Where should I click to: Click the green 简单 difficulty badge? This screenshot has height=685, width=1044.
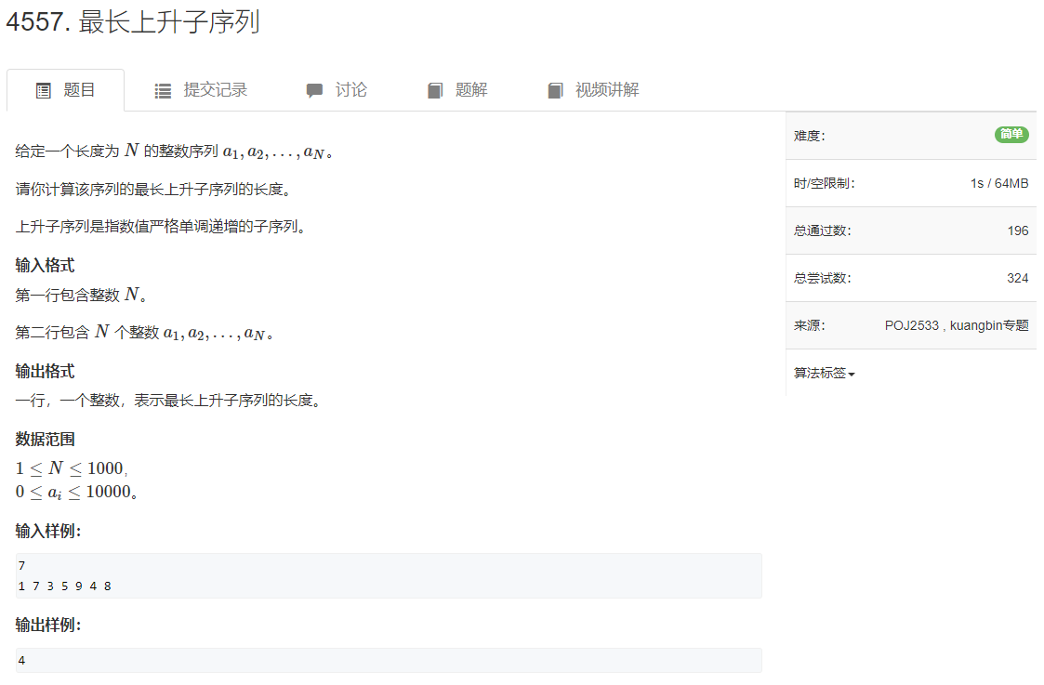[x=1011, y=135]
